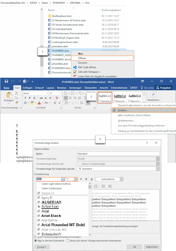Toggle underline U in the Word ribbon
176x251 pixels.
pos(34,98)
